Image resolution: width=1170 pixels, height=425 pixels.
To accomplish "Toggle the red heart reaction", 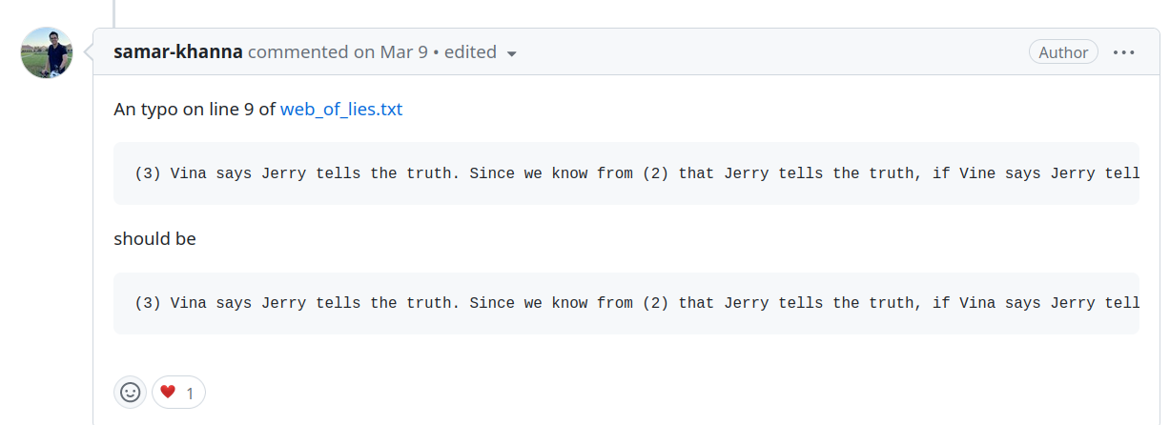I will coord(169,392).
